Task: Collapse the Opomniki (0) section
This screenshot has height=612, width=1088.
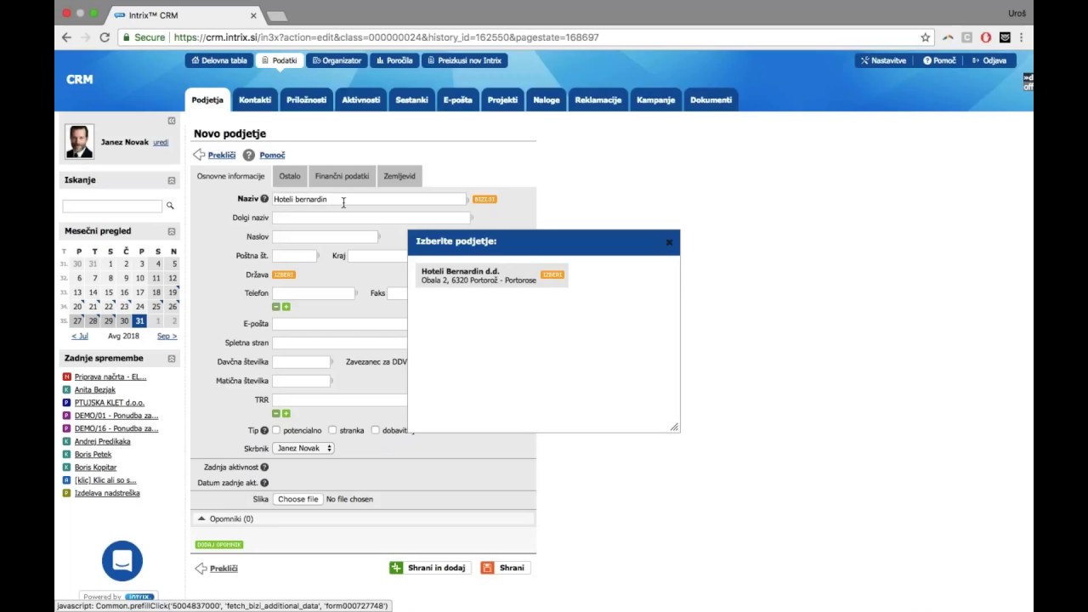Action: click(201, 518)
